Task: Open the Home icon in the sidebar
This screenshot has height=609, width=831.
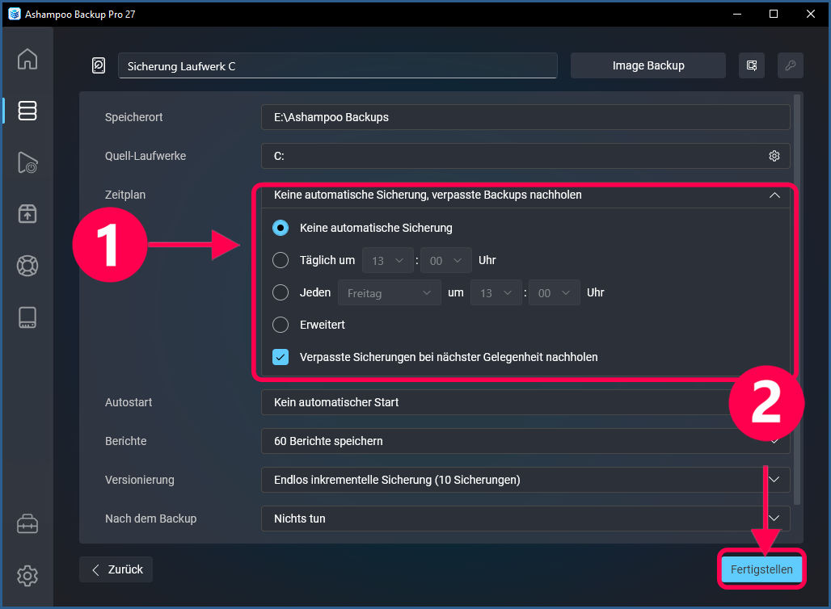Action: click(27, 59)
